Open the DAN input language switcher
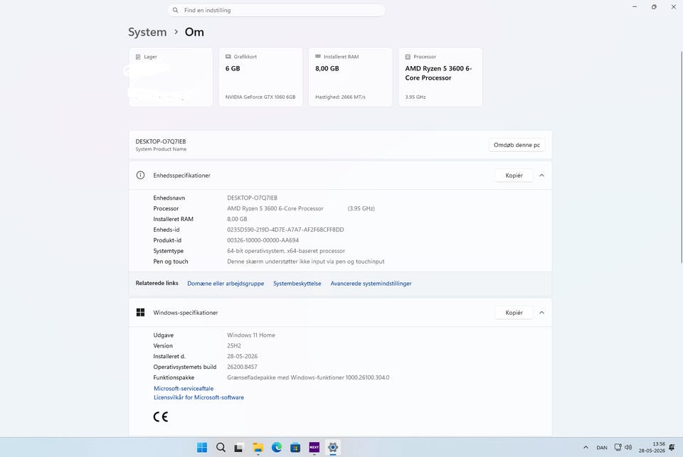 pyautogui.click(x=602, y=448)
